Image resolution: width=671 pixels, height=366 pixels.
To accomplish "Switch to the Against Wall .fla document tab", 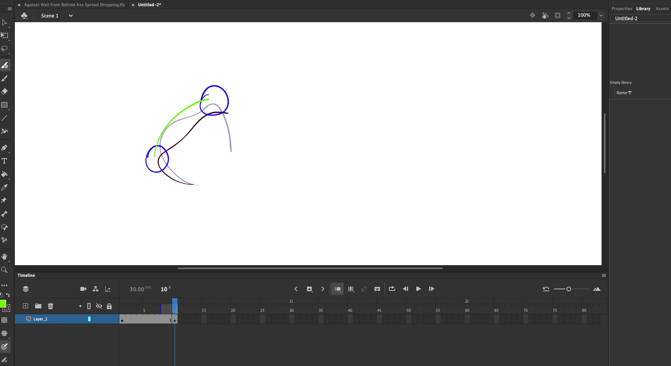I will pos(75,5).
